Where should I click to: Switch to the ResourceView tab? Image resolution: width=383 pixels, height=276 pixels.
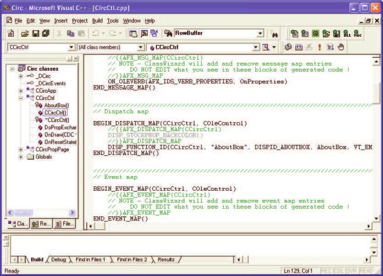(x=41, y=223)
